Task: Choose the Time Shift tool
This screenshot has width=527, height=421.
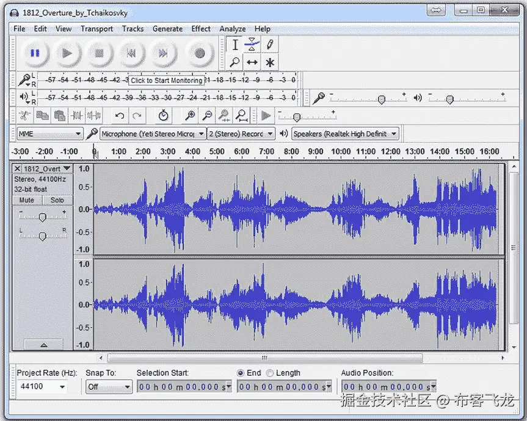Action: coord(252,62)
